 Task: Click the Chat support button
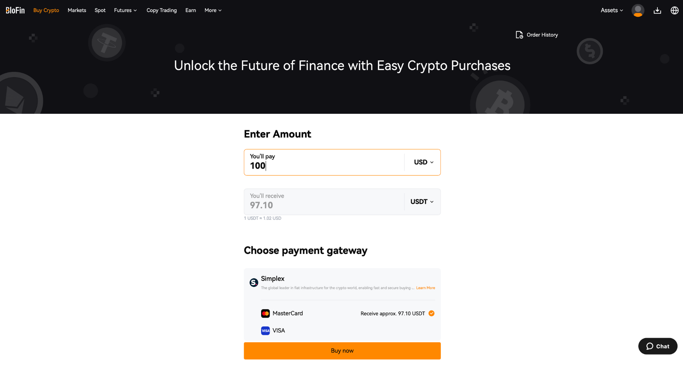[657, 347]
